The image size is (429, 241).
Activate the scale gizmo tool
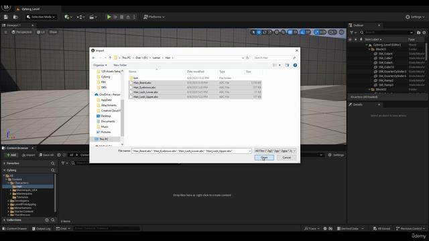pyautogui.click(x=269, y=32)
